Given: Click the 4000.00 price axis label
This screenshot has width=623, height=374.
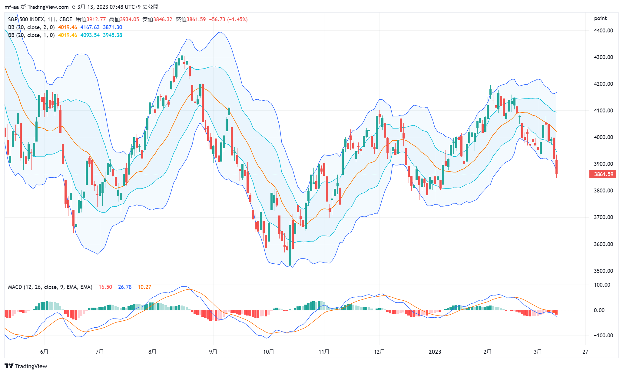Looking at the screenshot, I should point(604,137).
